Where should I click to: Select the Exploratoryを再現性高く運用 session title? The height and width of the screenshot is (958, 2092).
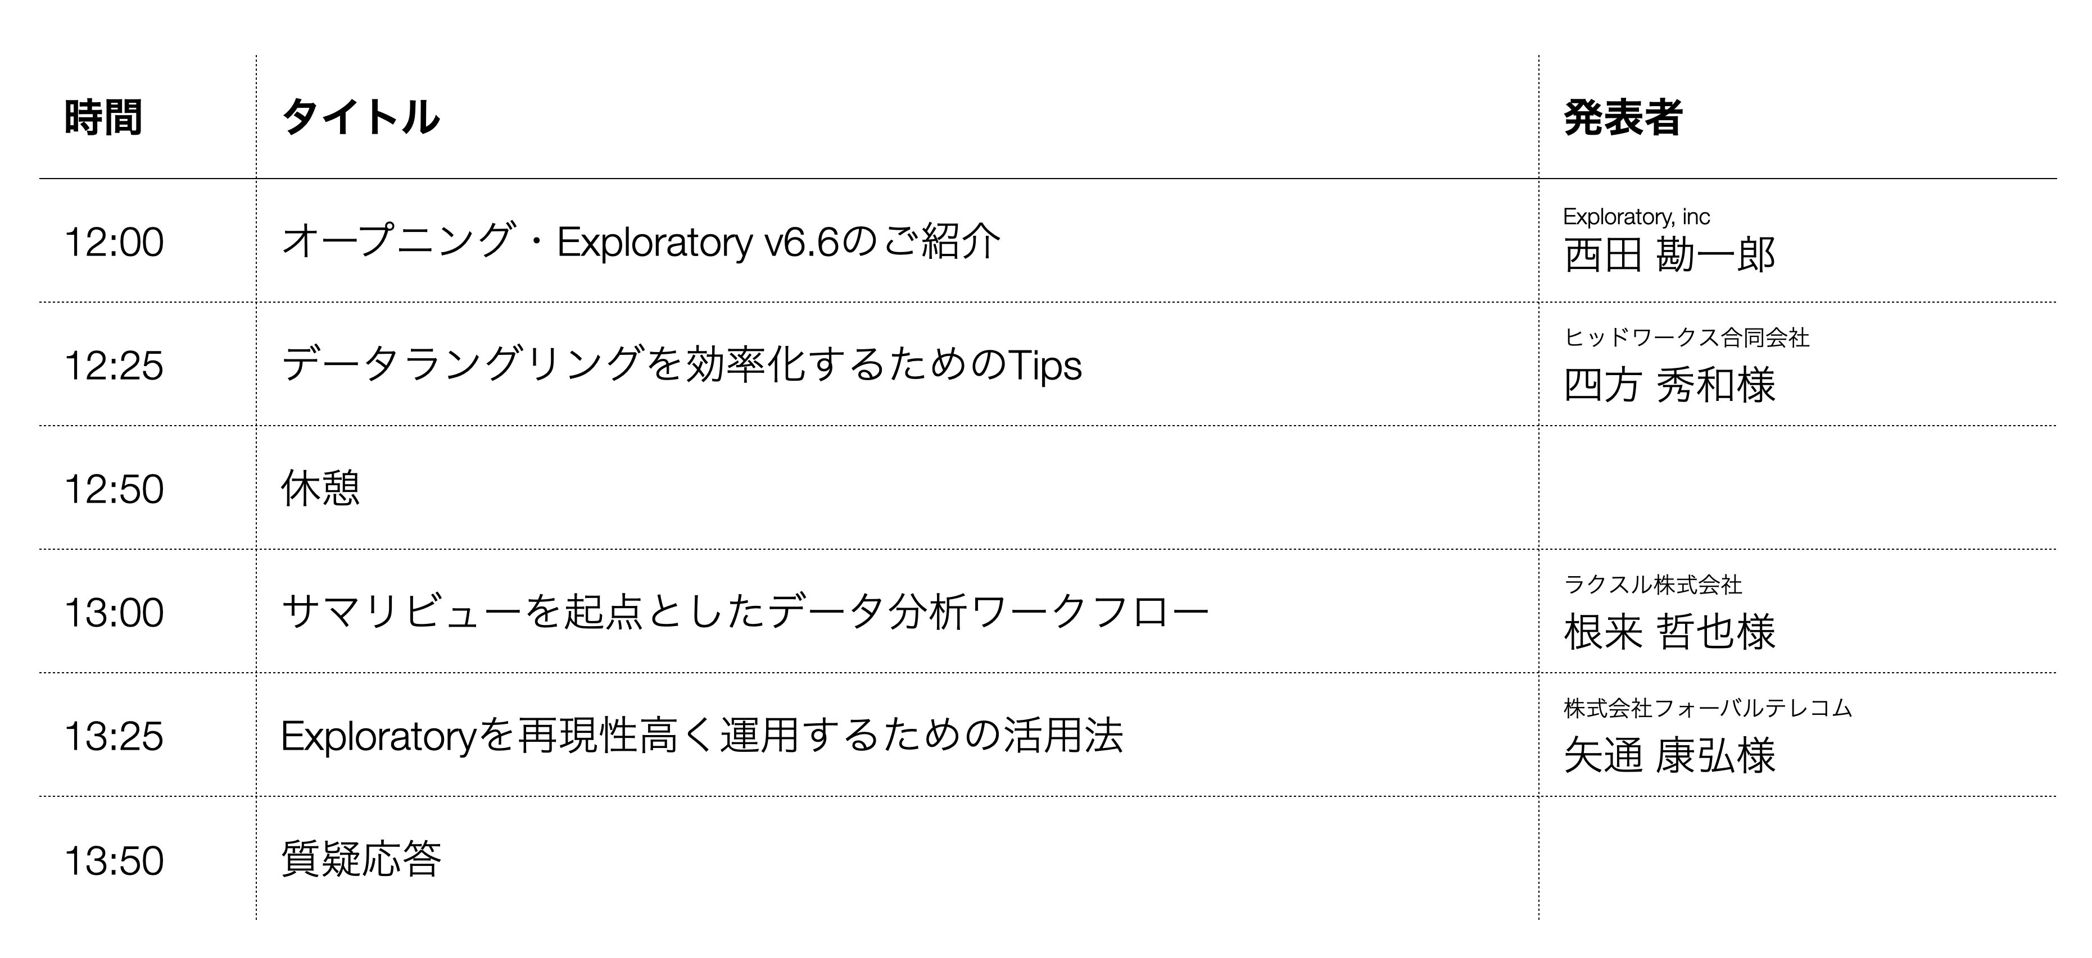701,737
